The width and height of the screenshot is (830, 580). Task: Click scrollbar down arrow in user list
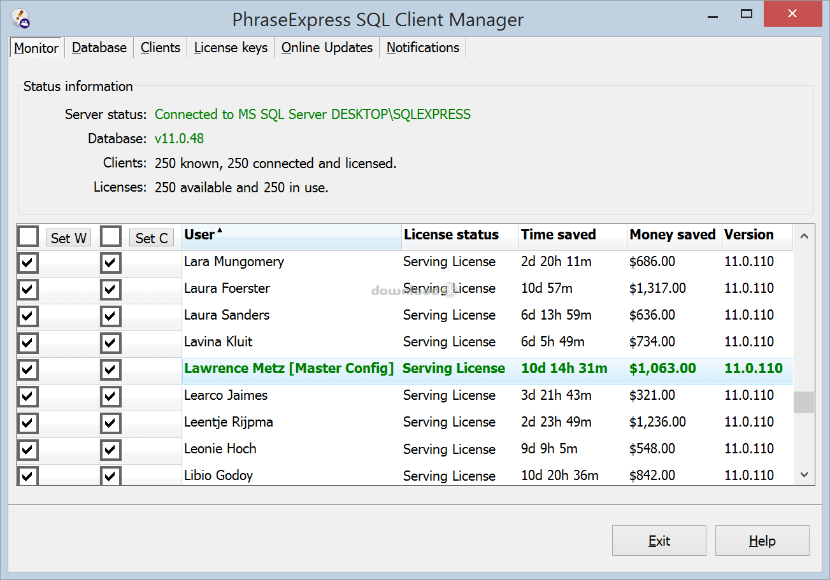tap(804, 474)
